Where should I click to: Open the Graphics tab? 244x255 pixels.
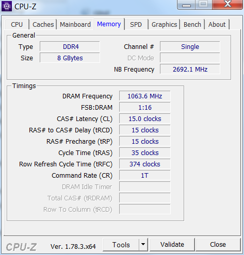click(x=164, y=24)
